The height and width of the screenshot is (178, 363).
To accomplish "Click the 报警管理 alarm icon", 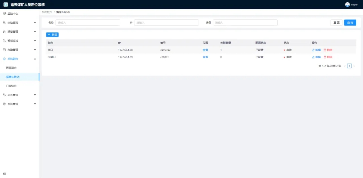I will click(4, 31).
